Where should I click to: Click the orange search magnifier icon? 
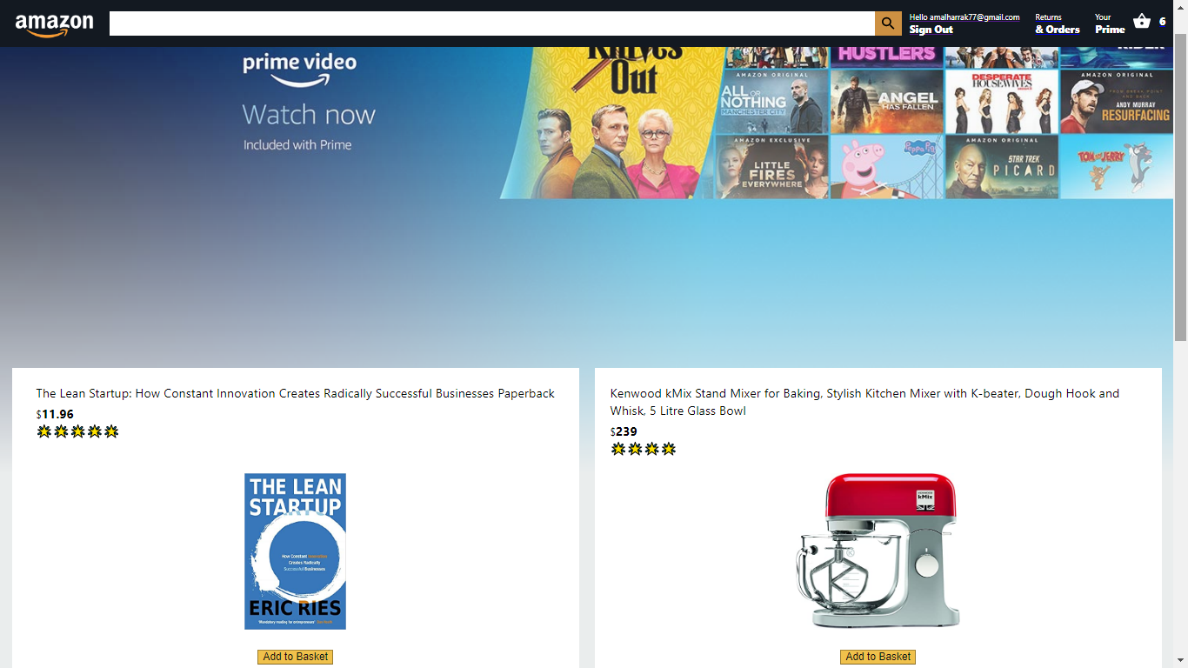(888, 23)
